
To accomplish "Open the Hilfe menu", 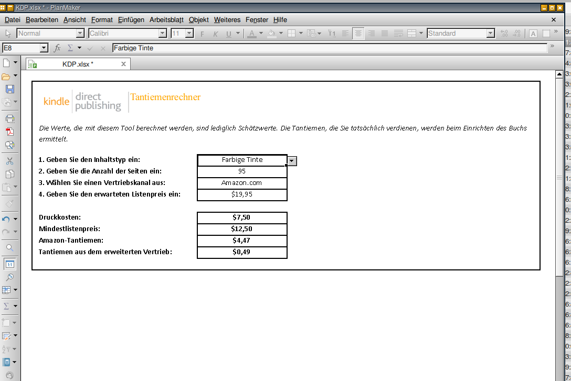I will [280, 19].
